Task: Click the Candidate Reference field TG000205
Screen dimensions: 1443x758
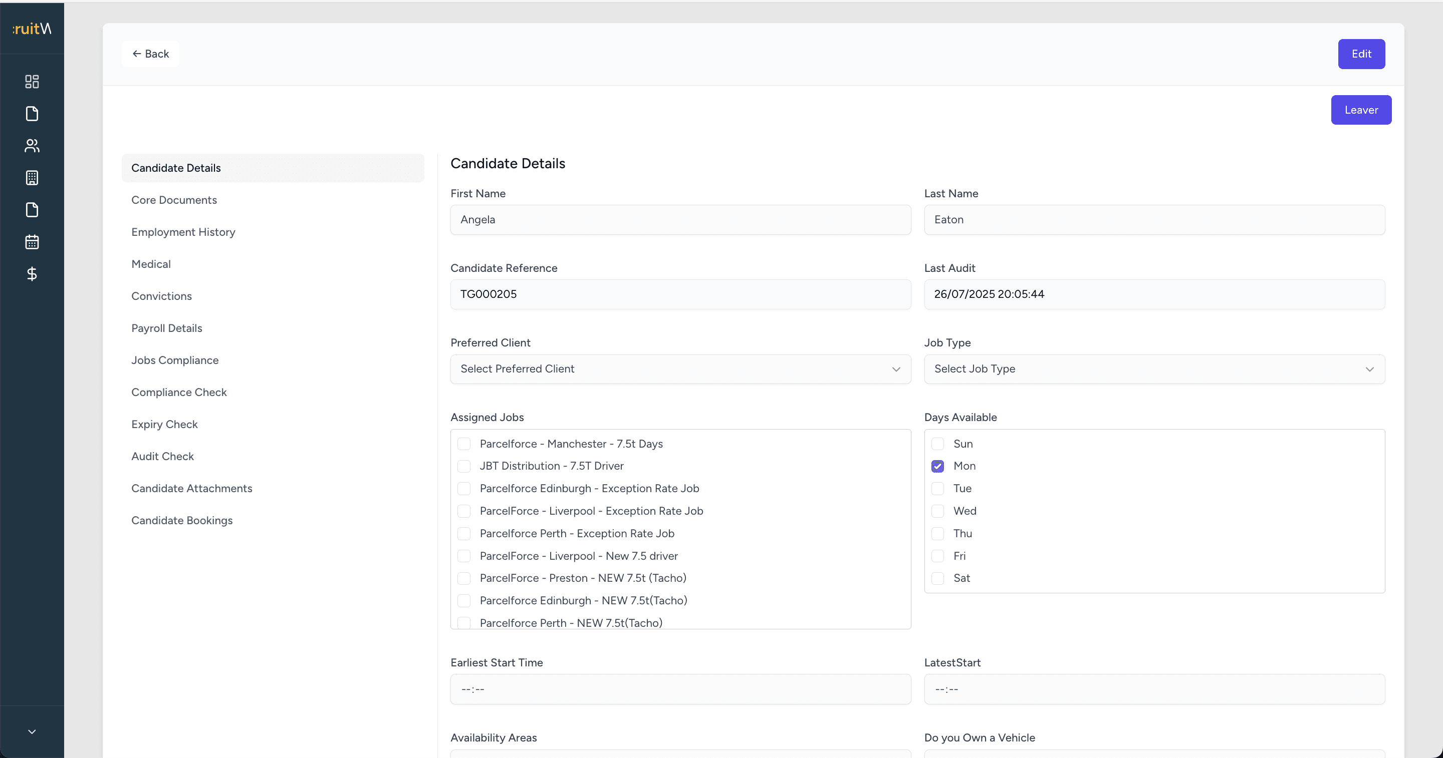Action: (x=680, y=294)
